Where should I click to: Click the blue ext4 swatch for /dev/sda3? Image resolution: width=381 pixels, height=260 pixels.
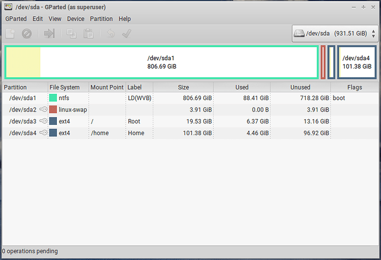click(53, 121)
